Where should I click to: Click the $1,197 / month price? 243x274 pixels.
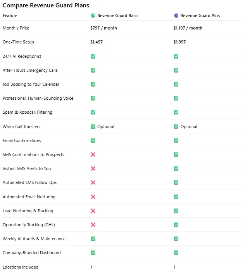(x=188, y=28)
